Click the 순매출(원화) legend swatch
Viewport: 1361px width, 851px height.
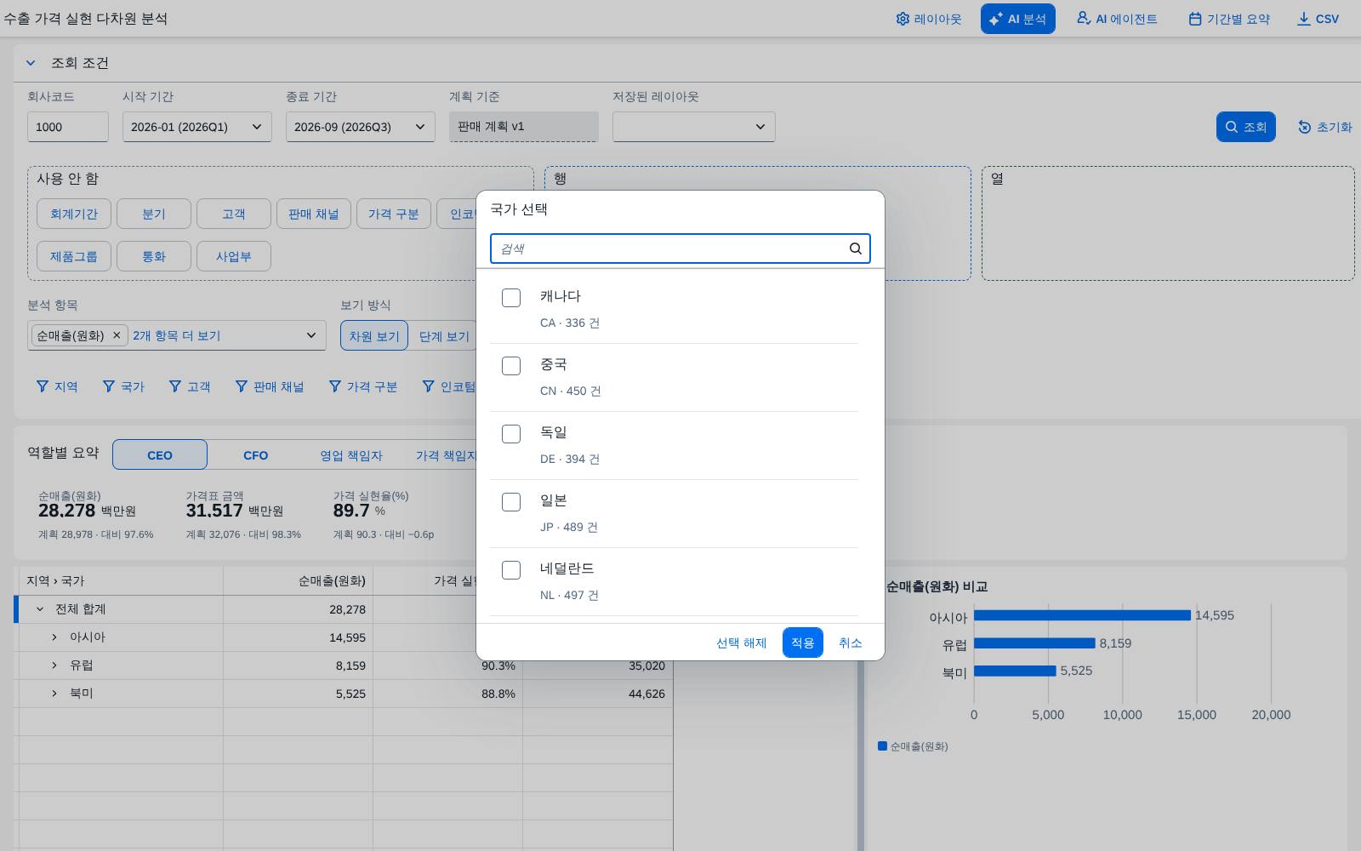pyautogui.click(x=882, y=746)
